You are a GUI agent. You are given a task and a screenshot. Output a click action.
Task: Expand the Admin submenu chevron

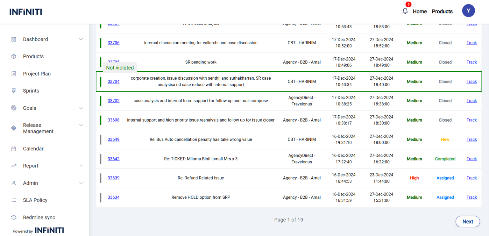pos(81,183)
